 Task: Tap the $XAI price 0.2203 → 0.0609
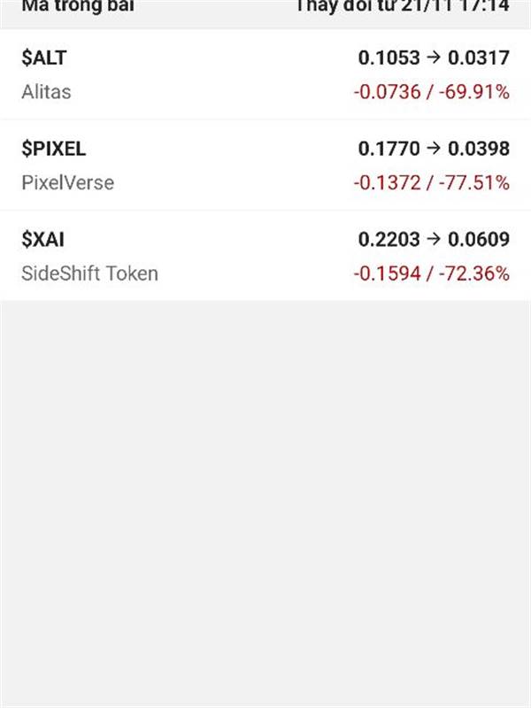click(x=434, y=239)
